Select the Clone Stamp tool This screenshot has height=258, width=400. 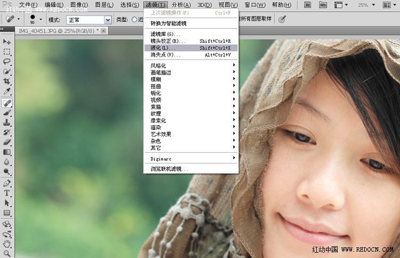tap(7, 122)
